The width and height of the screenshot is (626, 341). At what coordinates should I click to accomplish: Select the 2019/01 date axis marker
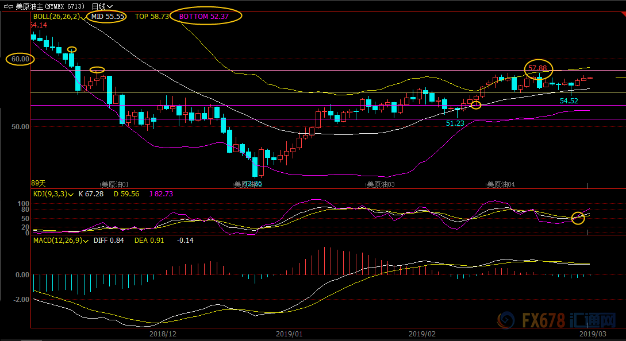[289, 333]
